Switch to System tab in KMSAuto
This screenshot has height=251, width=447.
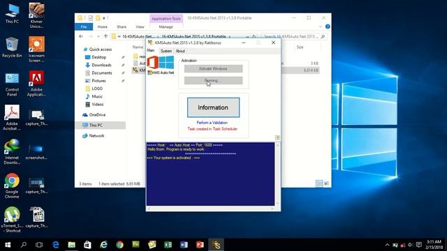click(x=166, y=51)
